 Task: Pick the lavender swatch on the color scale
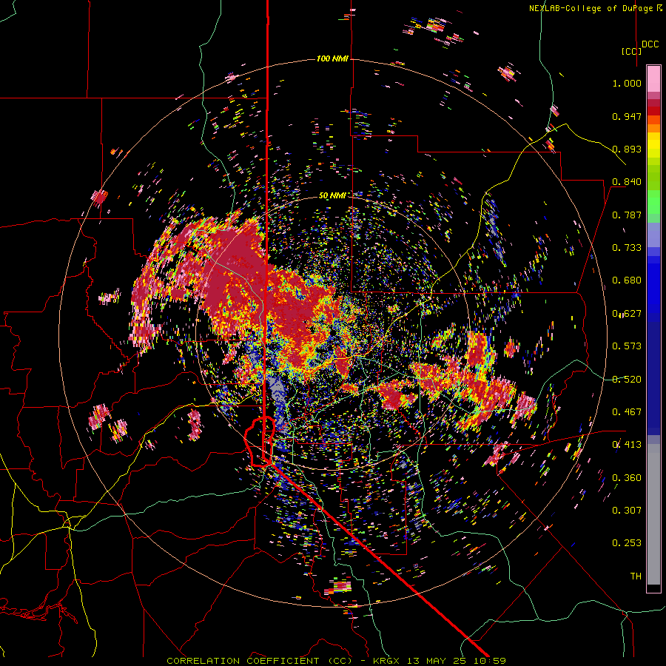tap(653, 235)
